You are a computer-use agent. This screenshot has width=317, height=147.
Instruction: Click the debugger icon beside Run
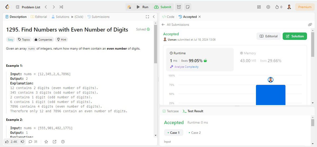[x=129, y=7]
